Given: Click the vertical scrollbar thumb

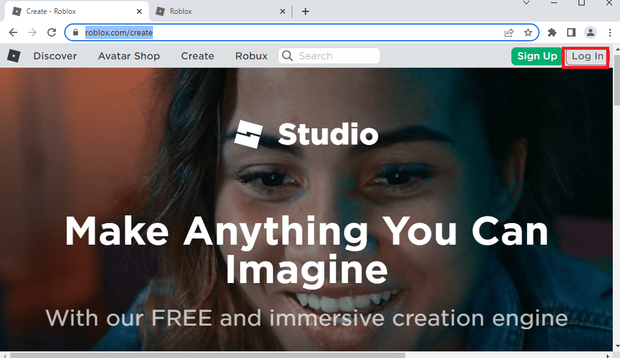Looking at the screenshot, I should [x=617, y=80].
